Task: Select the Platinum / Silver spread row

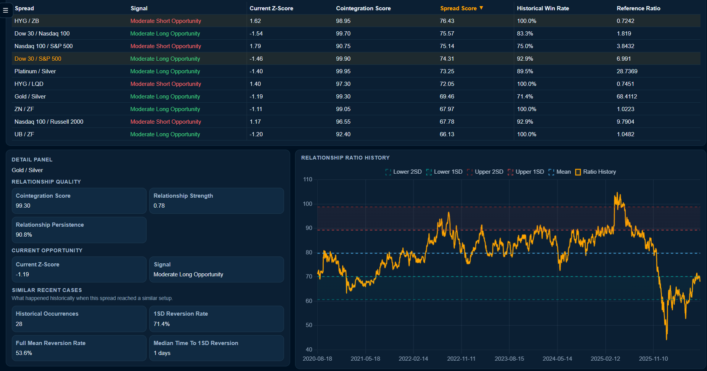Action: tap(356, 71)
